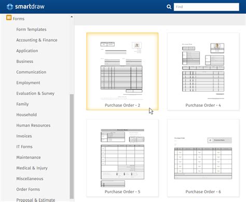Open Application forms category
Screen dimensions: 246x202
27,51
